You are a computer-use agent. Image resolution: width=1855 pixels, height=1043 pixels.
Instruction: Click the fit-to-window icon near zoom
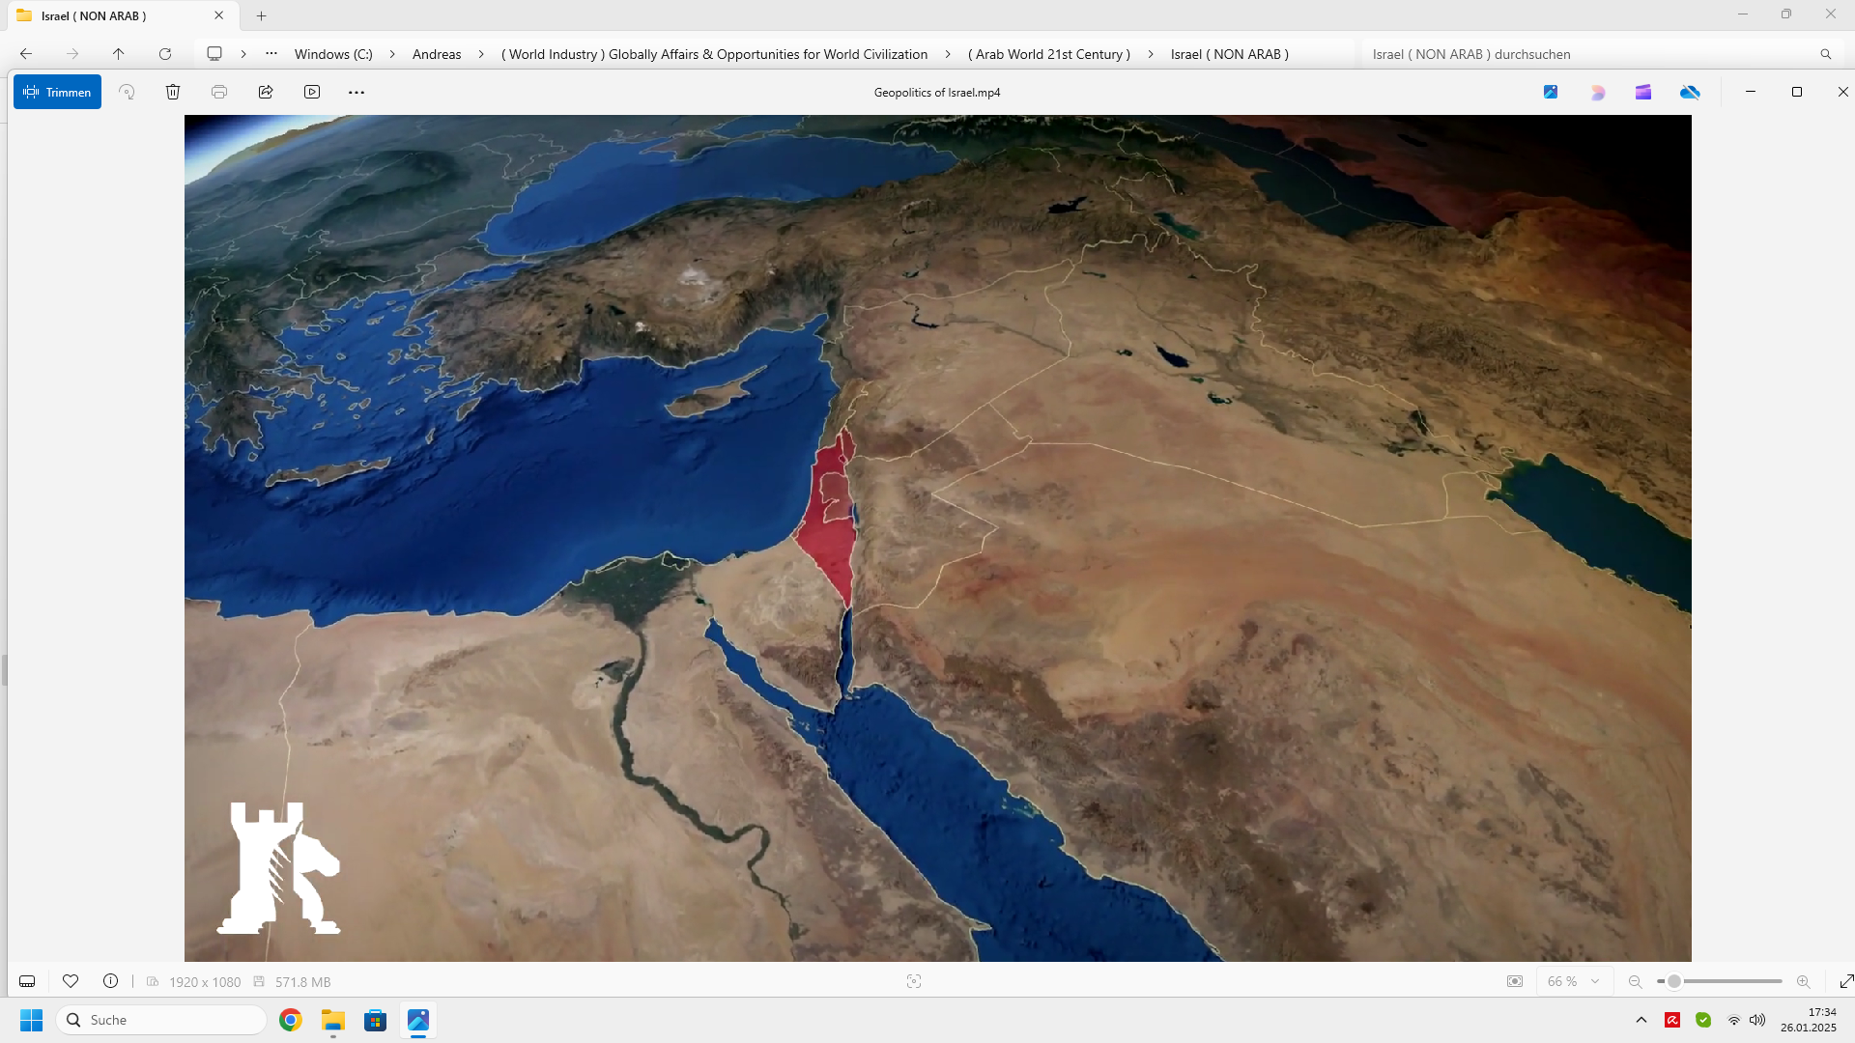[x=1515, y=981]
